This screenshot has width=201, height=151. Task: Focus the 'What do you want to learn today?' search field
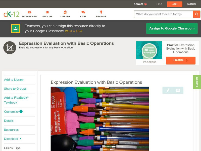[x=164, y=14]
